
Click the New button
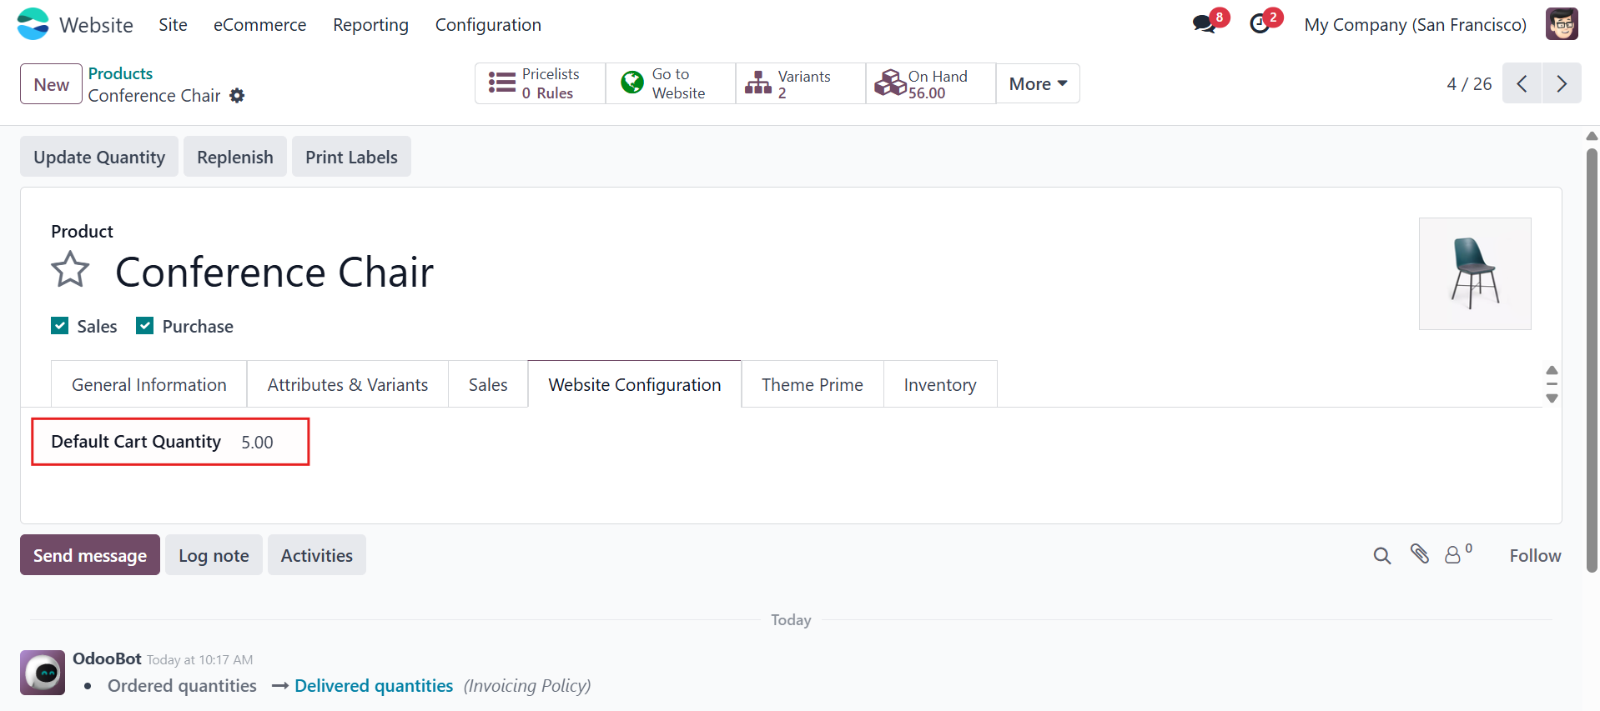pyautogui.click(x=51, y=84)
